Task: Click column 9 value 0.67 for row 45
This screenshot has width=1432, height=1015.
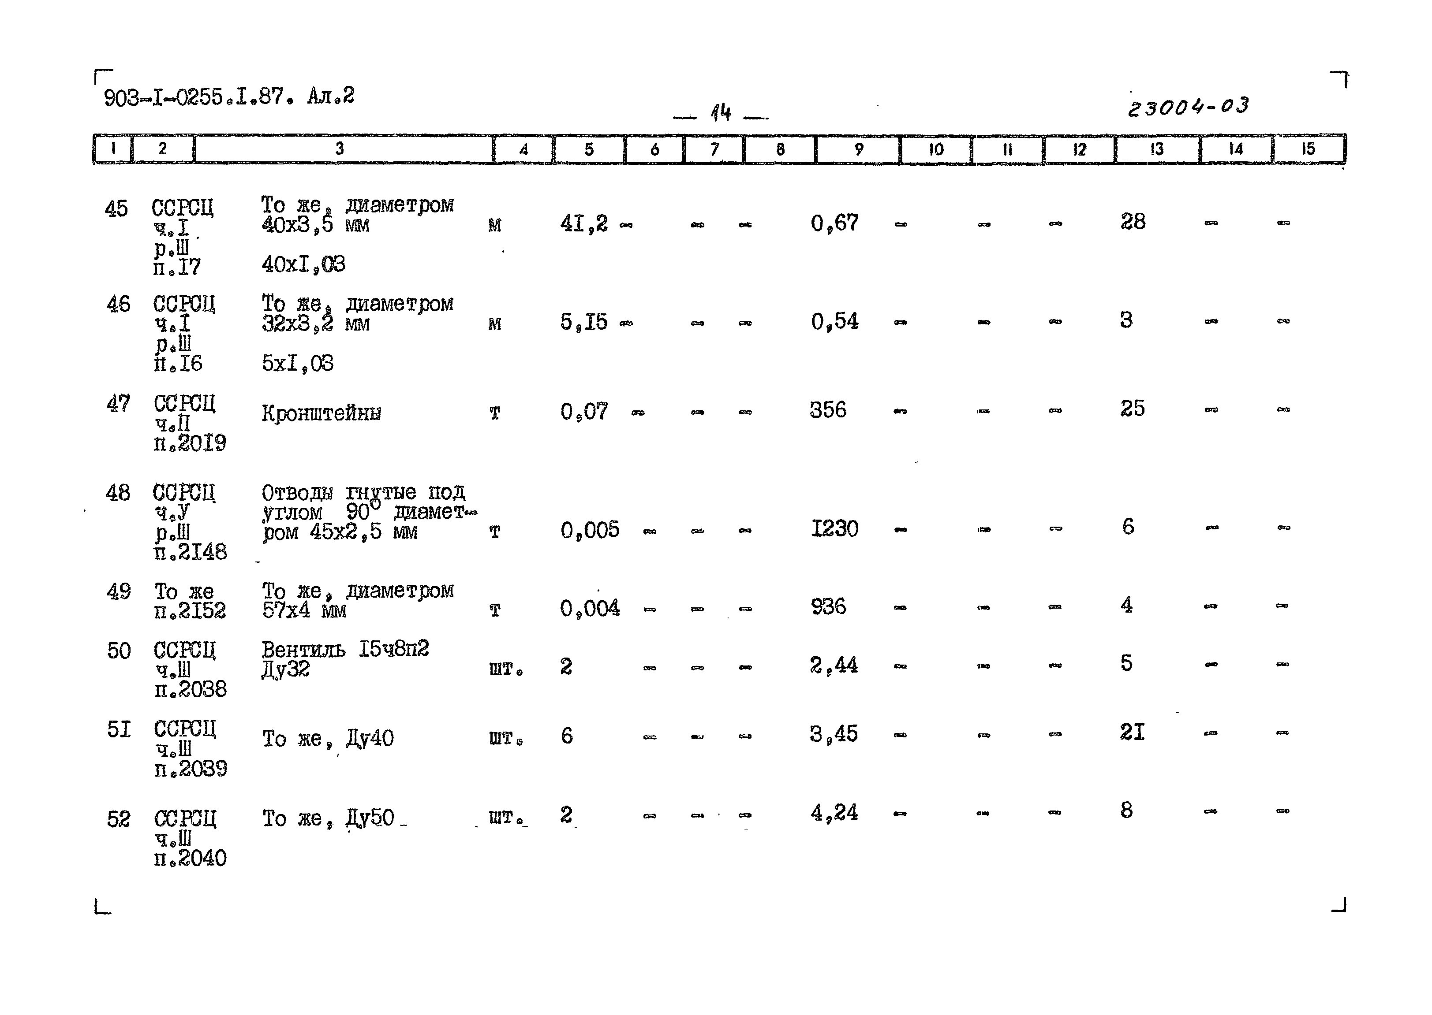Action: tap(824, 219)
